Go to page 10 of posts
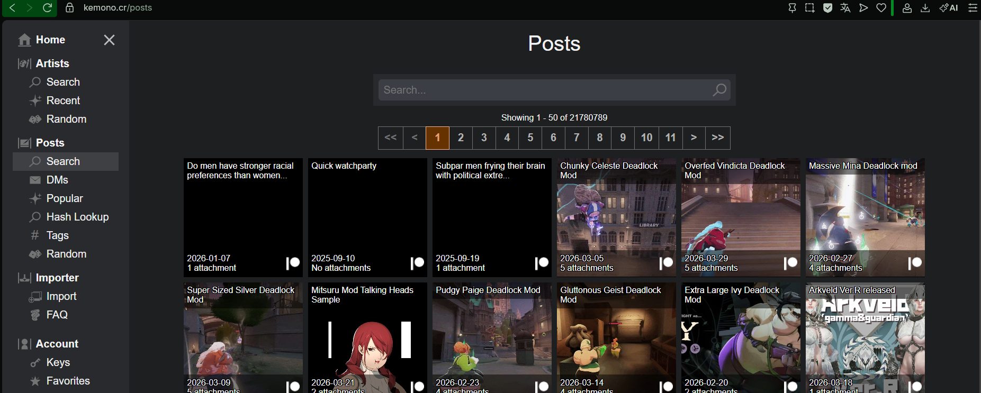 [647, 138]
